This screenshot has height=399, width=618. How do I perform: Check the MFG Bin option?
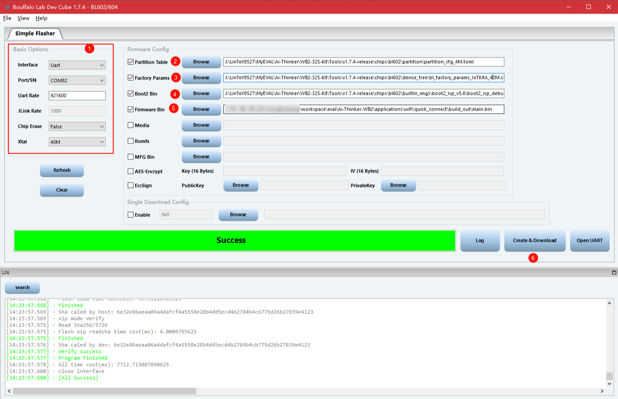tap(130, 157)
